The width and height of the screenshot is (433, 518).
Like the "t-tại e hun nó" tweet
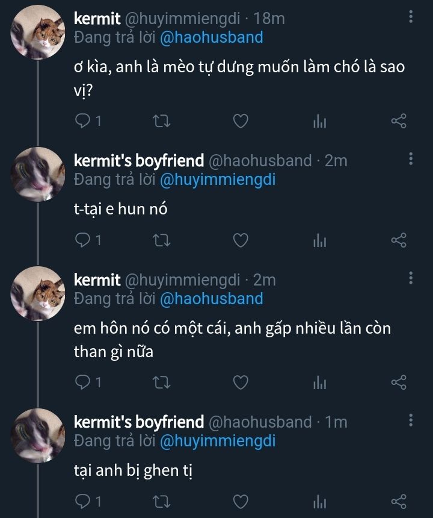click(241, 240)
